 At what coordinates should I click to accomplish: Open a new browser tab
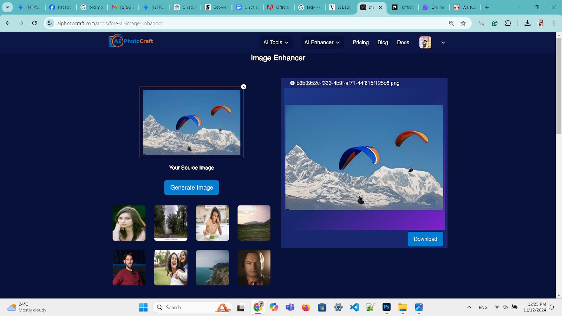tap(487, 7)
